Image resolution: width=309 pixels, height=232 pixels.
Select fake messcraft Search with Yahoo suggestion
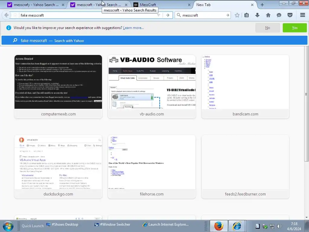point(154,41)
